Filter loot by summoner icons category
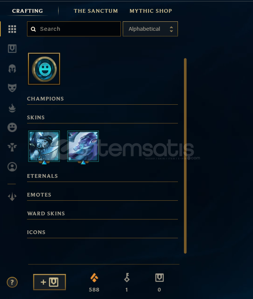This screenshot has height=299, width=253. point(12,167)
